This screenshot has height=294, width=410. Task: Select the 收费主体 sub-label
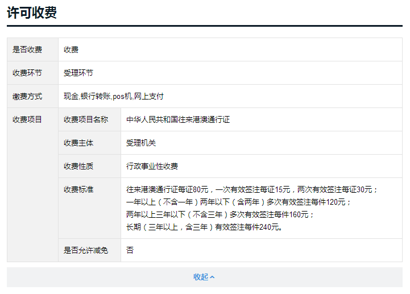click(78, 143)
